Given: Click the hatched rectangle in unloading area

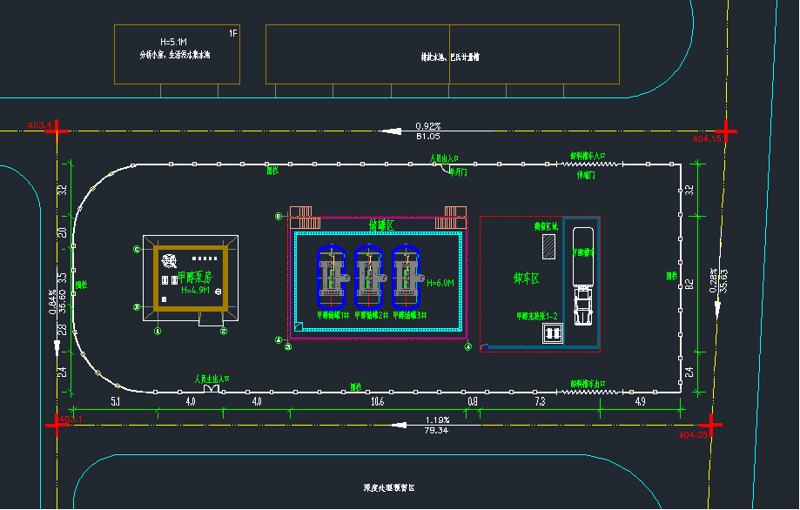Looking at the screenshot, I should click(x=551, y=248).
